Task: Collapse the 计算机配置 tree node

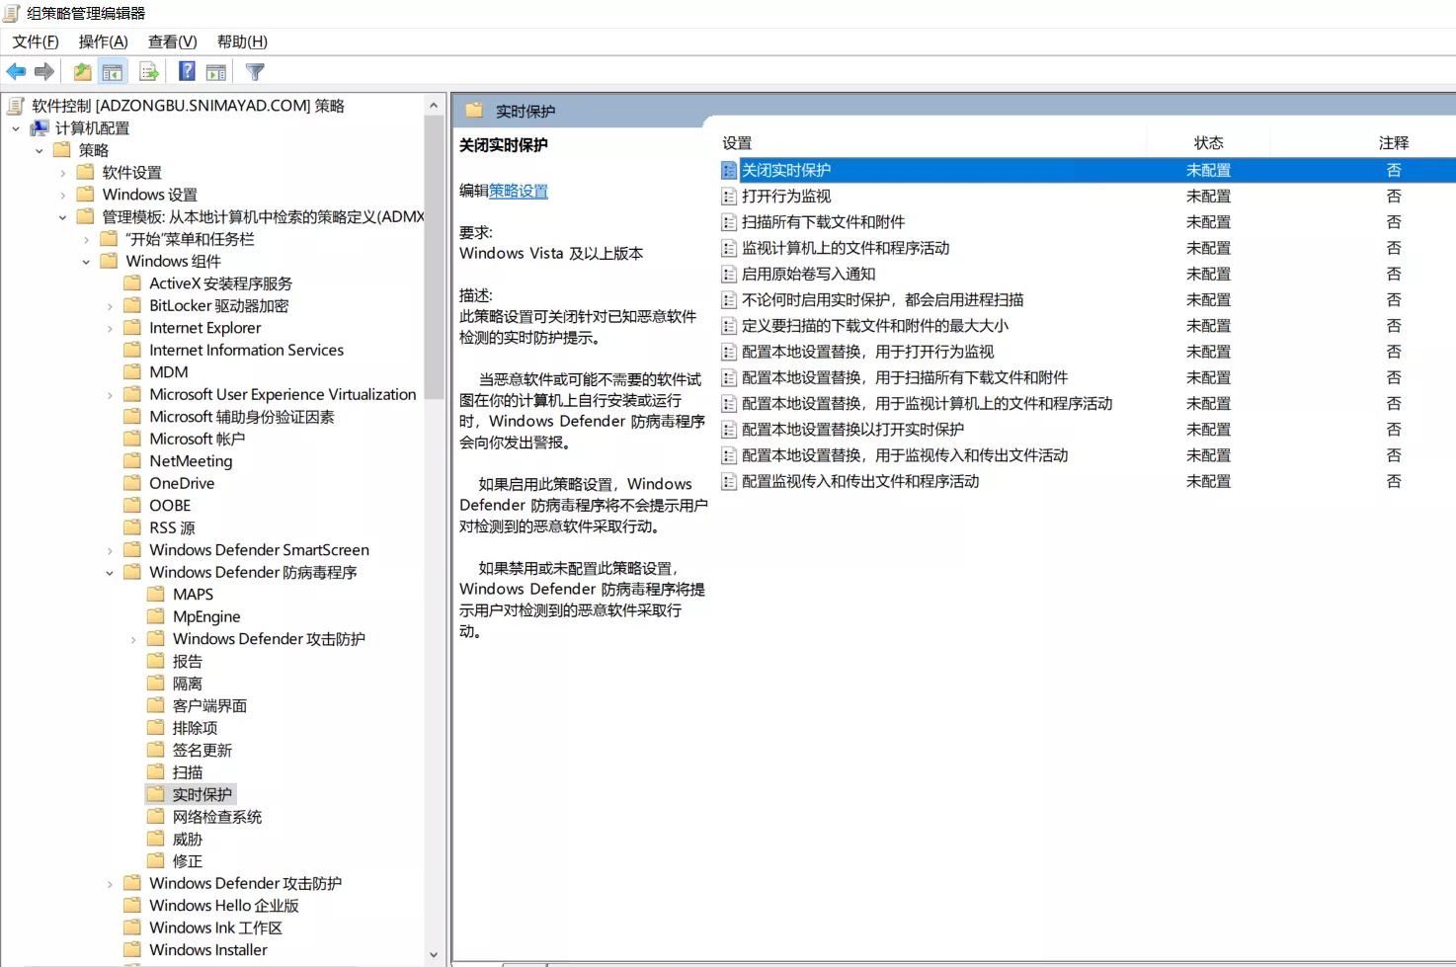Action: click(x=16, y=128)
